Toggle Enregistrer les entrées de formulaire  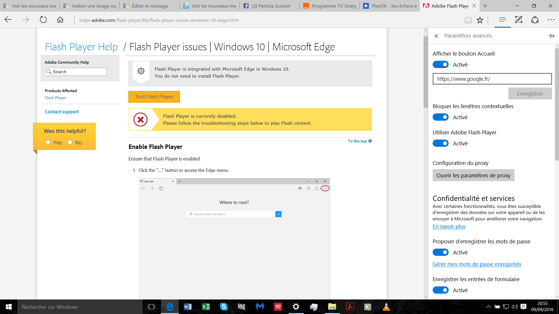click(441, 290)
